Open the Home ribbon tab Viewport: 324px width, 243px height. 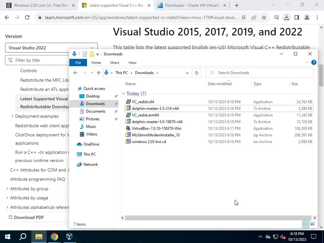96,63
